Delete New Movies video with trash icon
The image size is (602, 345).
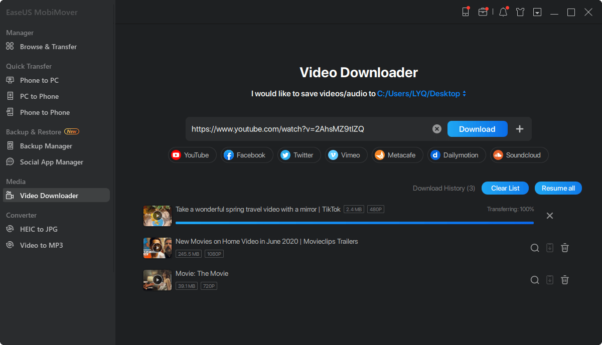[565, 248]
